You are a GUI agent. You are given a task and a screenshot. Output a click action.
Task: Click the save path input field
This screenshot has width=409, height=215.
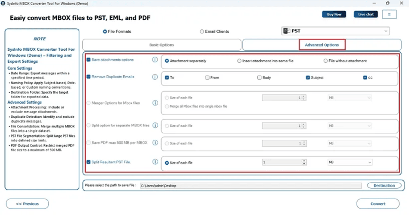tap(251, 186)
